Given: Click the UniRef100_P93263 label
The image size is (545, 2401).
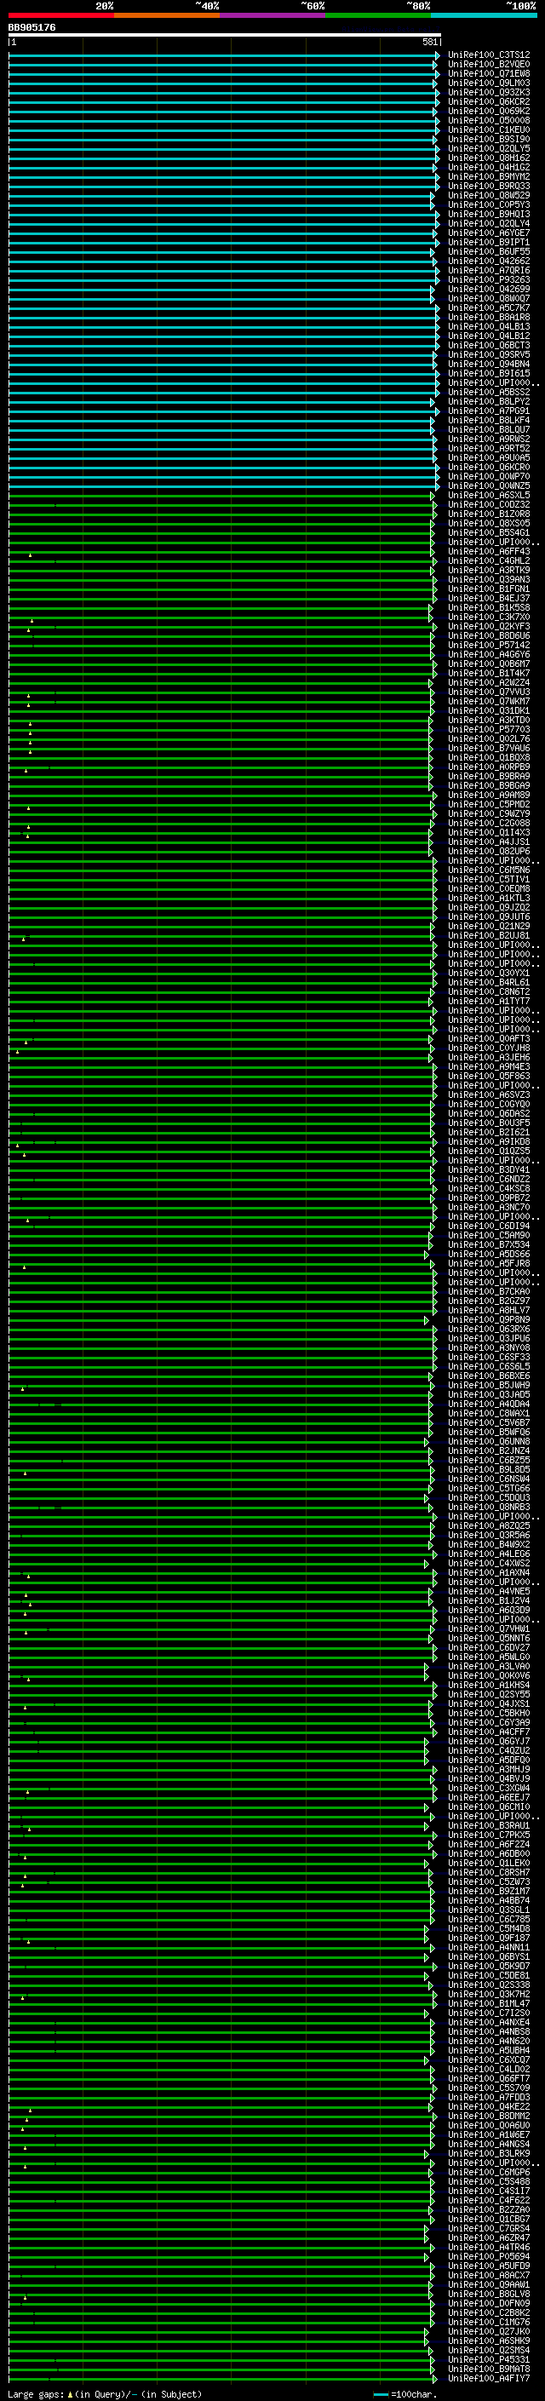Looking at the screenshot, I should (489, 279).
